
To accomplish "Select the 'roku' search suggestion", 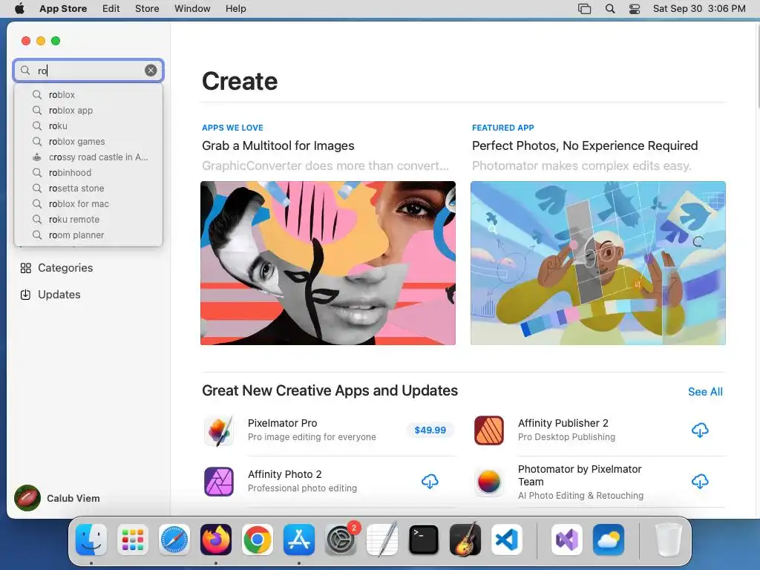I will tap(88, 125).
